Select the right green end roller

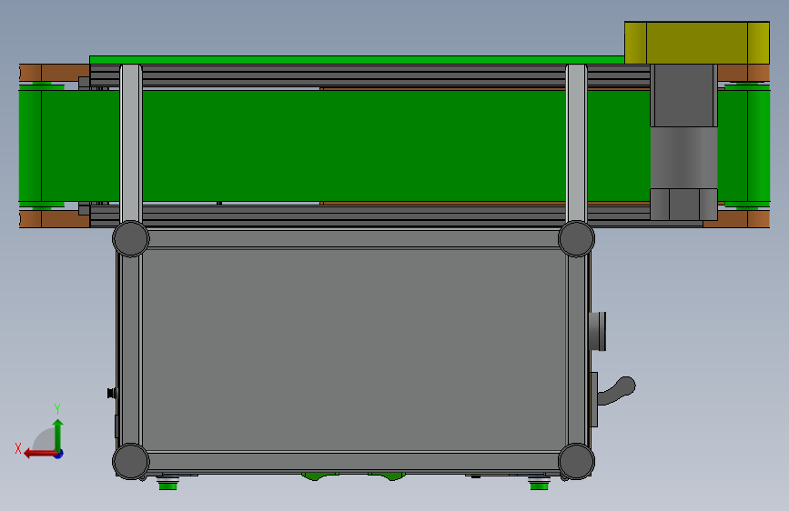(x=758, y=145)
